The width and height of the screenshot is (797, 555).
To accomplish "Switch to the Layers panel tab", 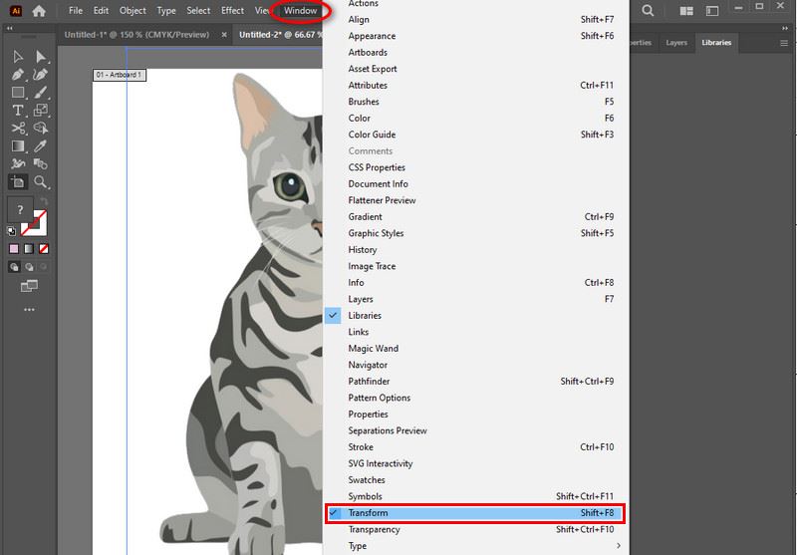I will pyautogui.click(x=676, y=43).
